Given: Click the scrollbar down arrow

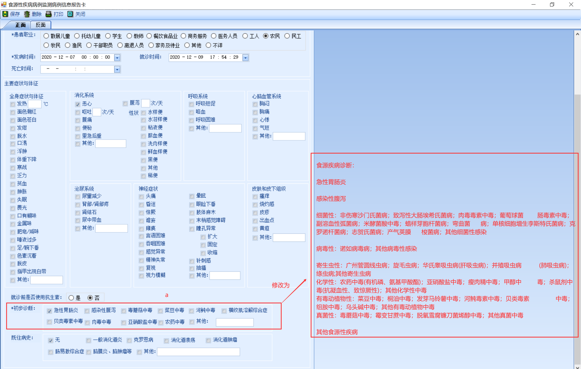Looking at the screenshot, I should (577, 367).
